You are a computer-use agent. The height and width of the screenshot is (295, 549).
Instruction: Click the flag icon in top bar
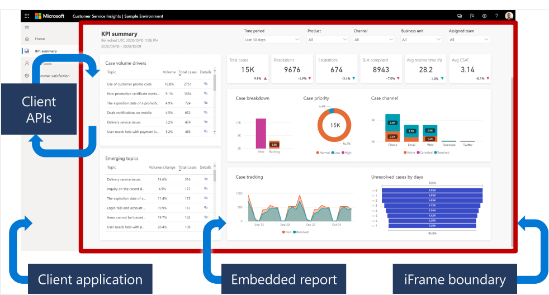pos(472,16)
